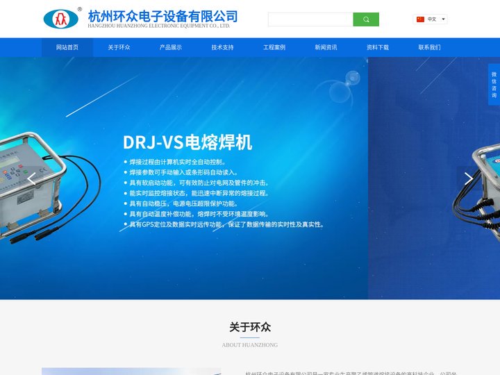The width and height of the screenshot is (500, 375).
Task: Open the 微信咨询 side tab
Action: point(494,85)
